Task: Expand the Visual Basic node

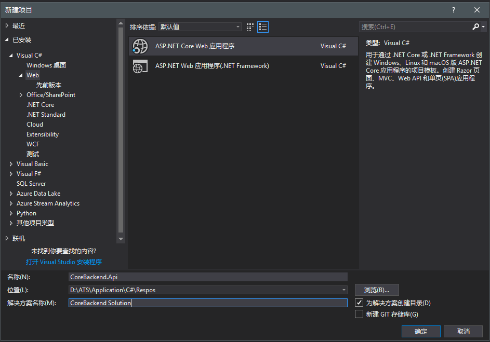Action: (x=11, y=164)
